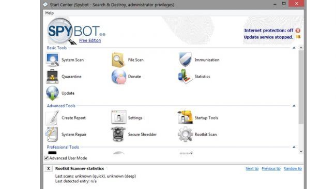The width and height of the screenshot is (336, 189).
Task: Click the Donate piggy bank icon
Action: (x=119, y=77)
